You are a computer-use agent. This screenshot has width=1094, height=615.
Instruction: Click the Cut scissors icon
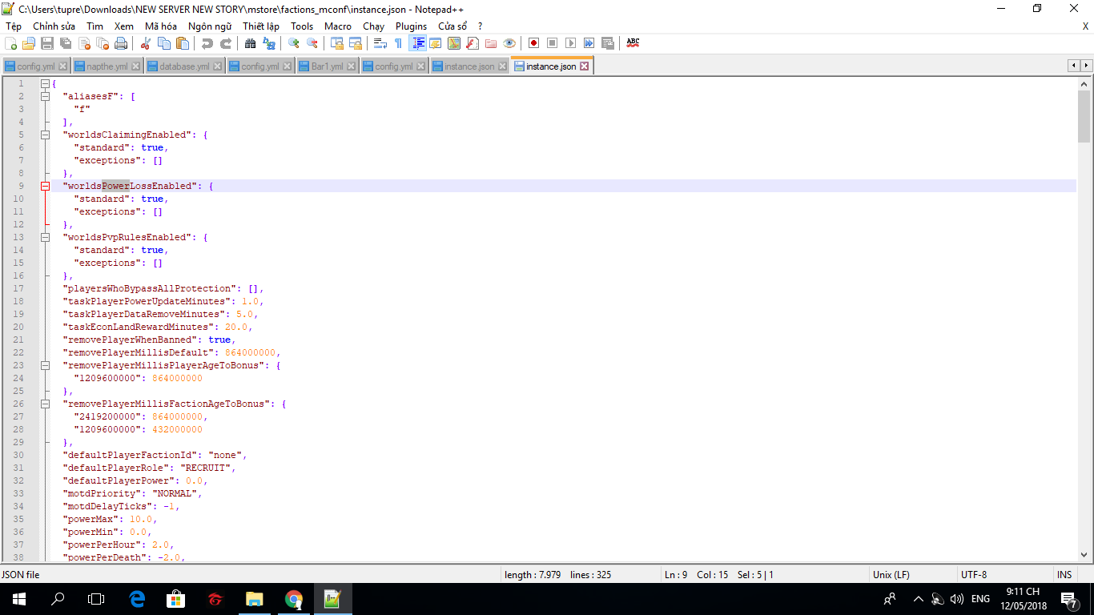146,43
